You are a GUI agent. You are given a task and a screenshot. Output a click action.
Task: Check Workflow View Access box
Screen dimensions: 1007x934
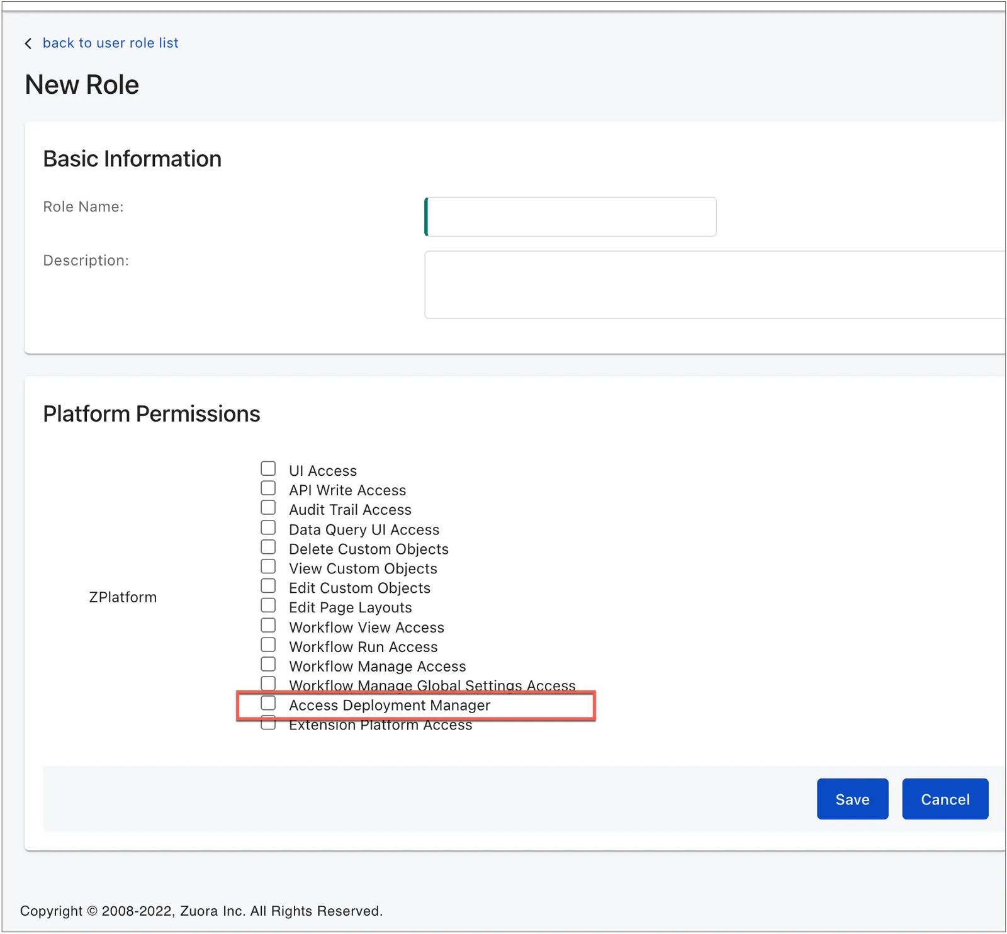tap(268, 625)
